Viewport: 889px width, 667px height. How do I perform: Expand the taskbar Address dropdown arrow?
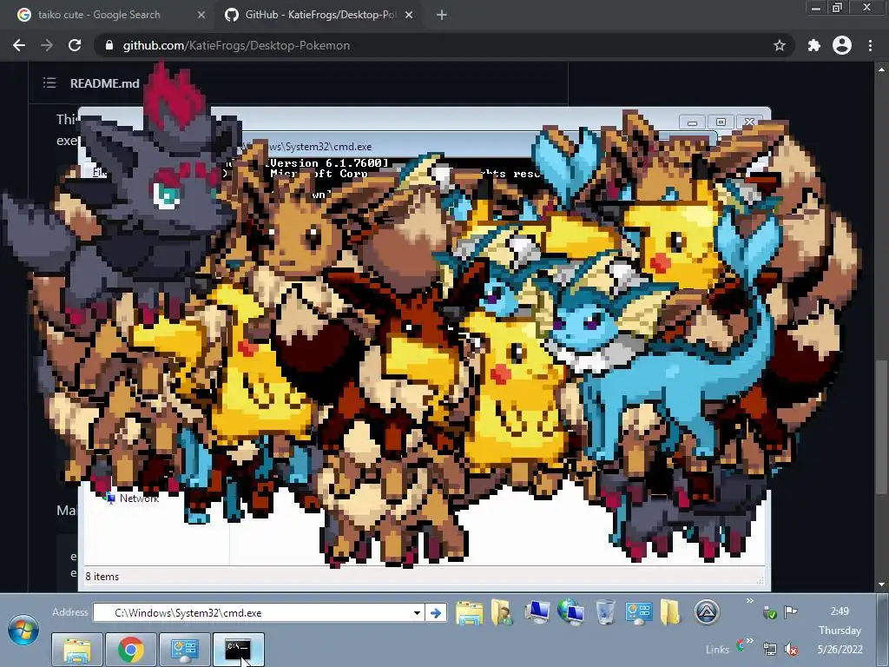click(x=417, y=613)
